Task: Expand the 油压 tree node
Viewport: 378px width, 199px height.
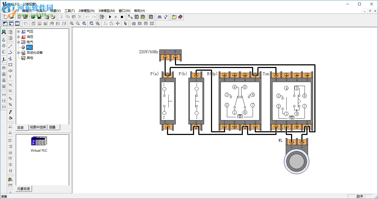Action: [19, 37]
